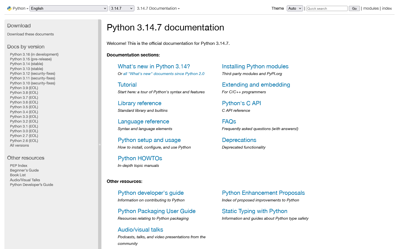399x249 pixels.
Task: Collapse sidebar with the « handle
Action: point(100,144)
